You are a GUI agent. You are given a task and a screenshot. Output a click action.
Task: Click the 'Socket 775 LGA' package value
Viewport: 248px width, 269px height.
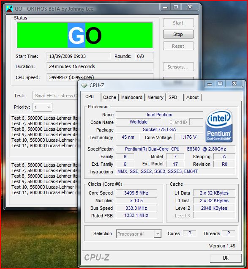[x=159, y=129]
